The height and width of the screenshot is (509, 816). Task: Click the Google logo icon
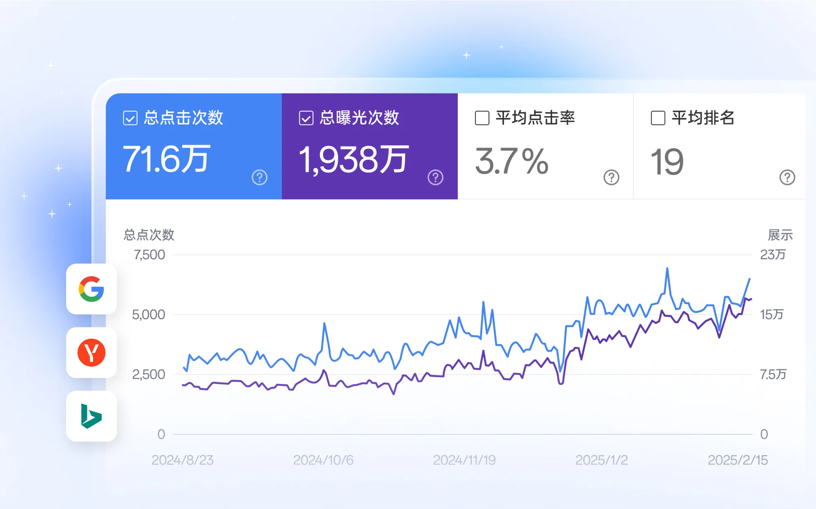[x=91, y=289]
